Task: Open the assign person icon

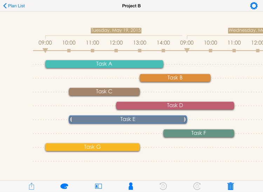Action: coord(131,186)
